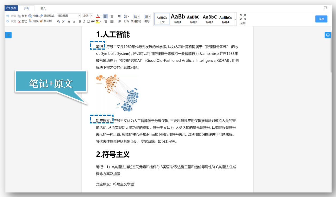Expand the styles gallery arrow
This screenshot has width=336, height=197.
(235, 19)
